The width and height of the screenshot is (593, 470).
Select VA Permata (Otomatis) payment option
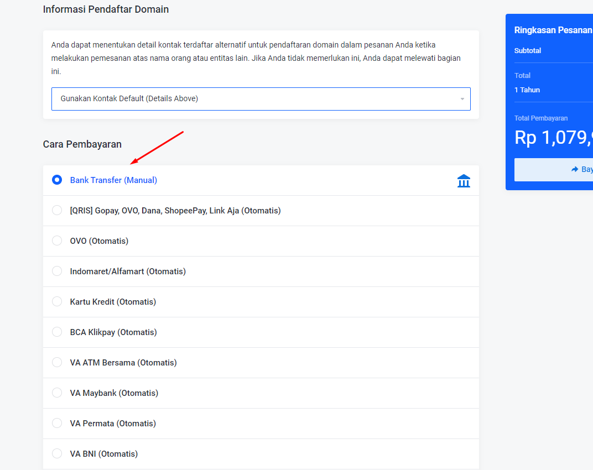click(57, 424)
